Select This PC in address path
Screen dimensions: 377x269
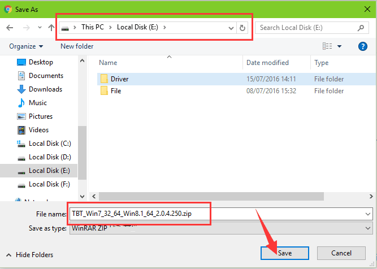pos(93,27)
